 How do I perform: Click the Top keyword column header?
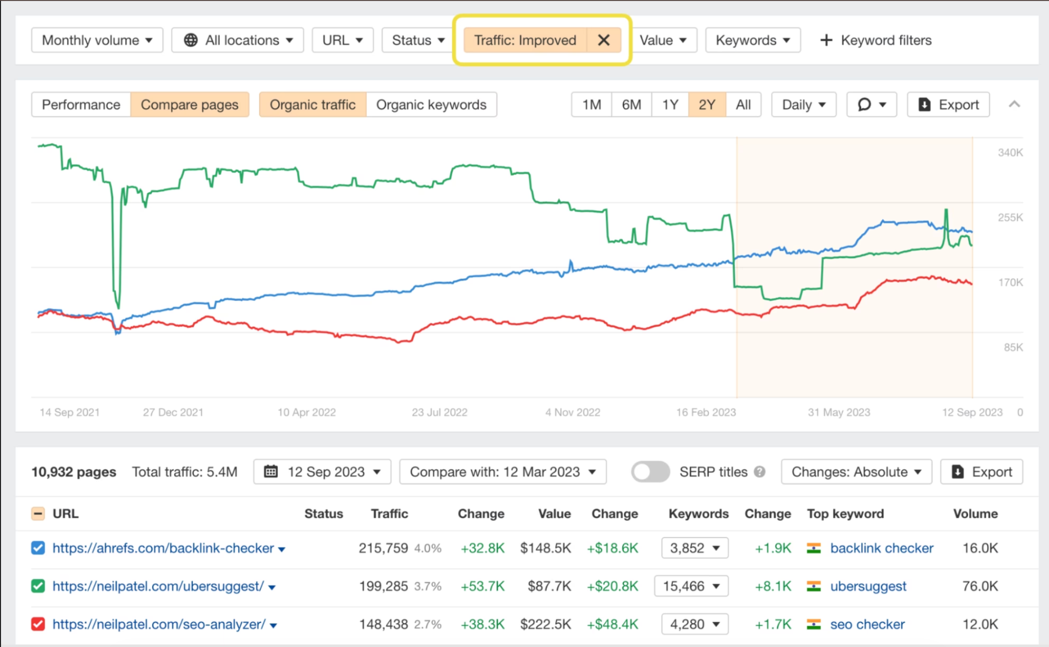click(846, 513)
